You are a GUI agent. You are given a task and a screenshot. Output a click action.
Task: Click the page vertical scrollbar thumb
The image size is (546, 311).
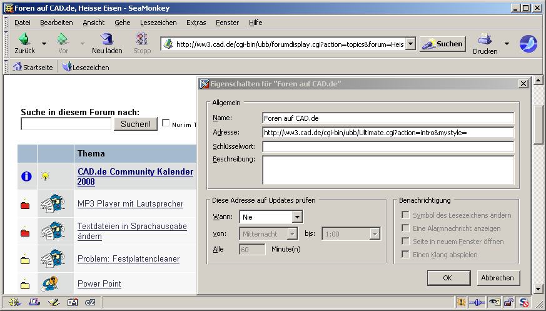[x=538, y=125]
